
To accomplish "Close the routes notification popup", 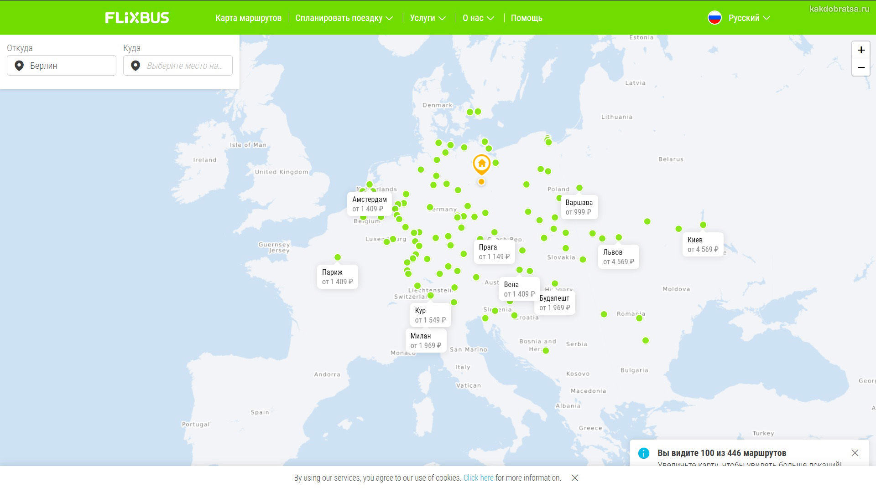I will click(855, 453).
